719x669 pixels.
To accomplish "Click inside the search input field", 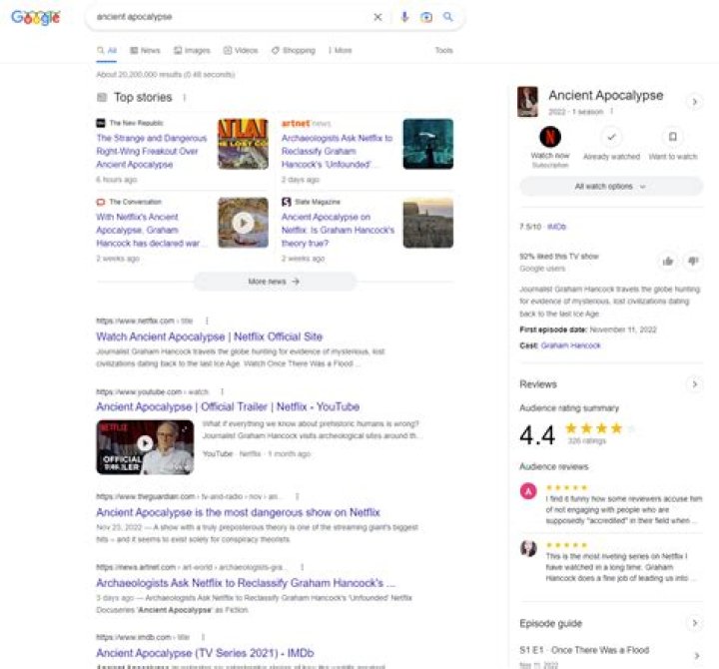I will (230, 17).
